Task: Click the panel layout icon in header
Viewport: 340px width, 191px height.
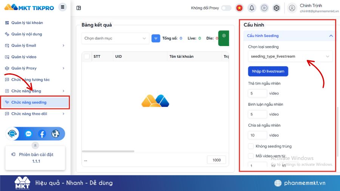Action: (79, 8)
